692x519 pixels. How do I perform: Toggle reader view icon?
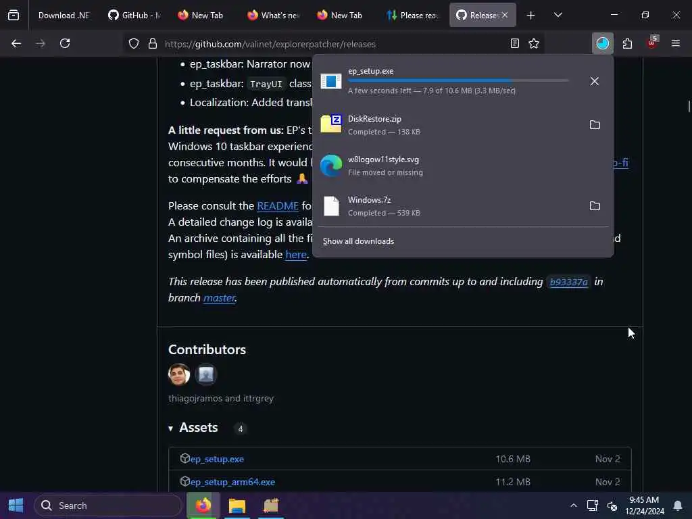click(x=514, y=44)
